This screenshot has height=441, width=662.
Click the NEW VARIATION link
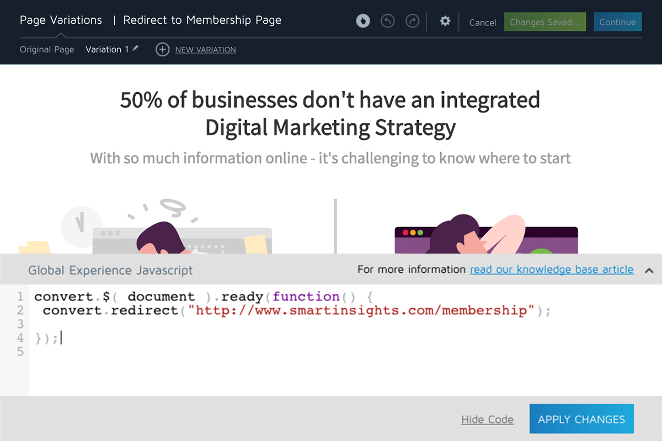(x=205, y=50)
